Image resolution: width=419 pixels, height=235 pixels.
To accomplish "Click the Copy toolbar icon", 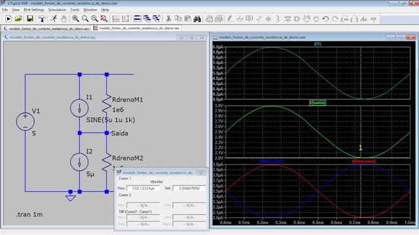I will coord(178,19).
